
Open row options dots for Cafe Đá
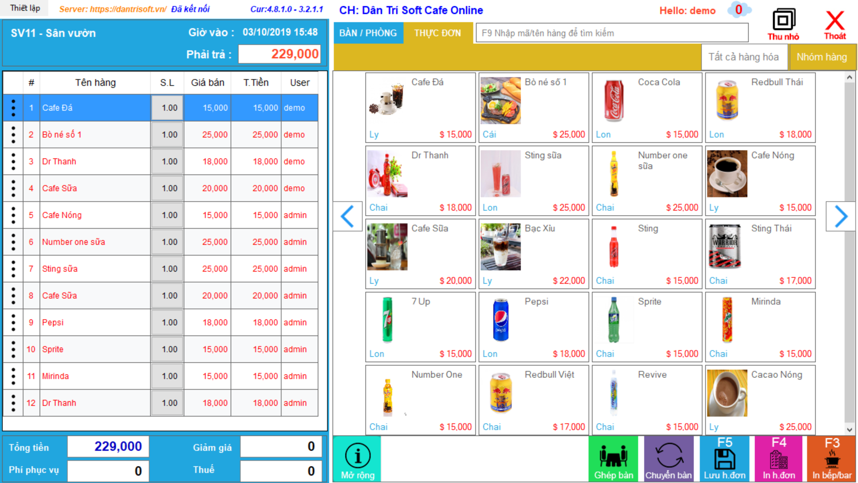13,108
